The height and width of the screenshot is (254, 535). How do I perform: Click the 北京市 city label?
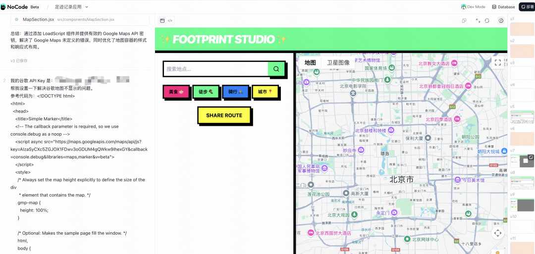tap(401, 179)
